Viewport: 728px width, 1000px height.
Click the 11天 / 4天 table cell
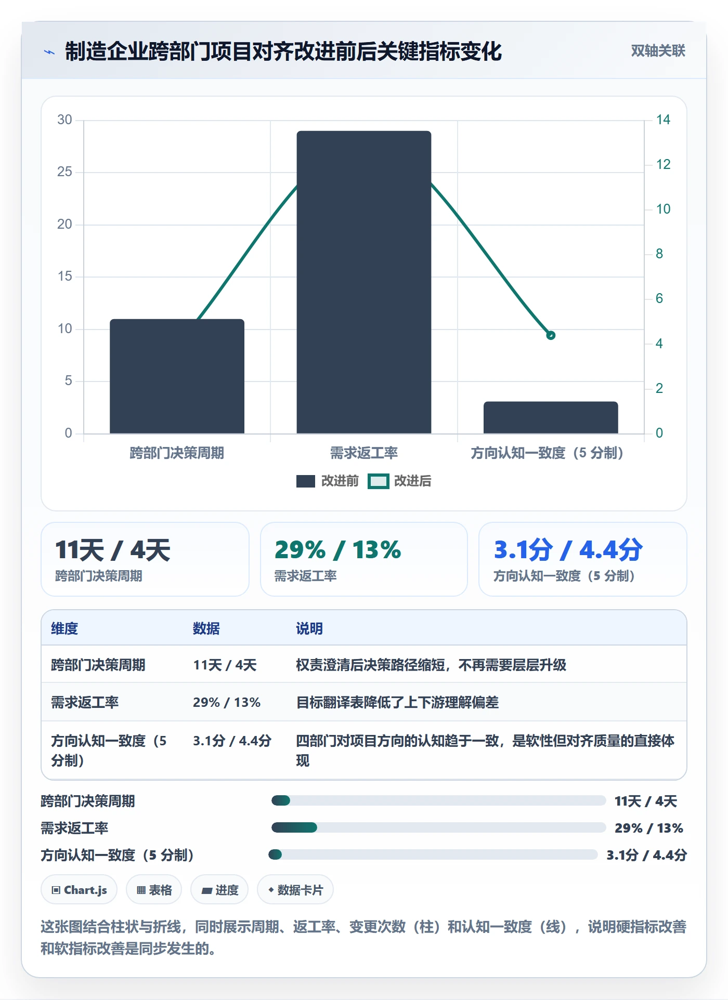225,665
